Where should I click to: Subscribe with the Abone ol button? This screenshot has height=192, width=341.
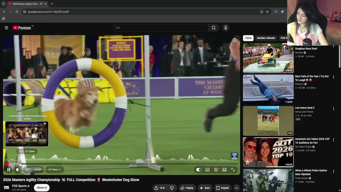coord(42,188)
